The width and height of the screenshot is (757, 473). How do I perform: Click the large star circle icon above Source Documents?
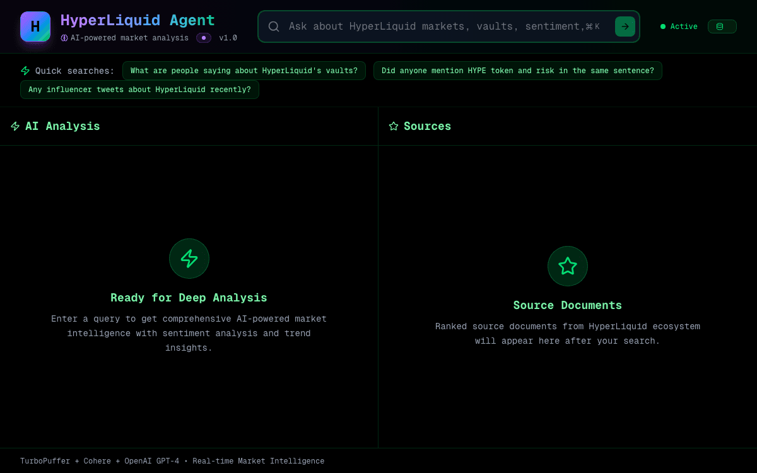(568, 266)
